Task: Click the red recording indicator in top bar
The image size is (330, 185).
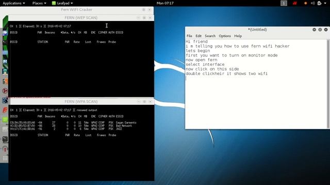Action: [x=294, y=3]
